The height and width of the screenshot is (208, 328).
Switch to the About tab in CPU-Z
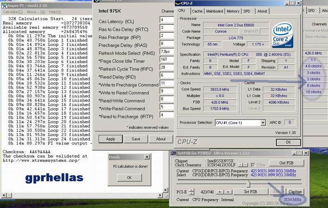[262, 11]
